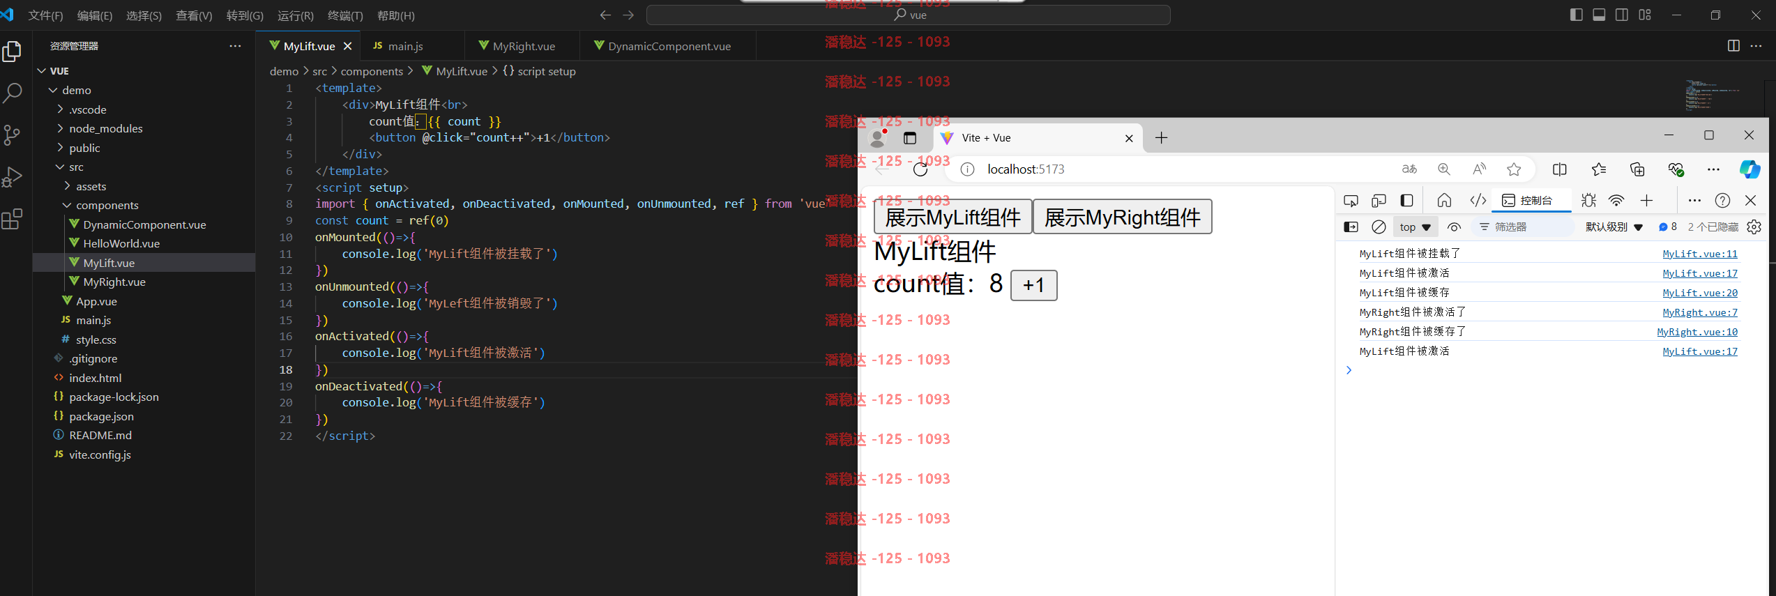This screenshot has width=1776, height=596.
Task: Close the MyLift.vue editor tab
Action: [347, 46]
